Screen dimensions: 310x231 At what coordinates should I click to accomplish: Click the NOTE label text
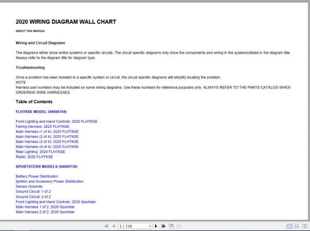[21, 82]
